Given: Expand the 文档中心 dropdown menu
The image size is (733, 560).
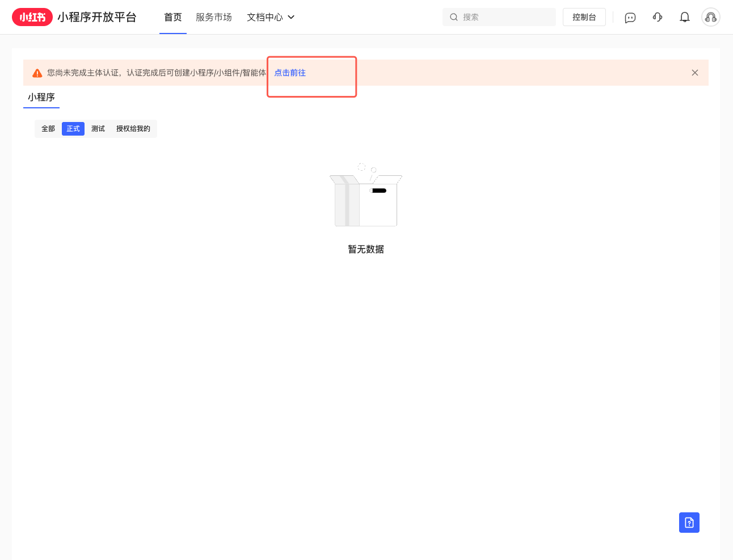Looking at the screenshot, I should tap(265, 17).
